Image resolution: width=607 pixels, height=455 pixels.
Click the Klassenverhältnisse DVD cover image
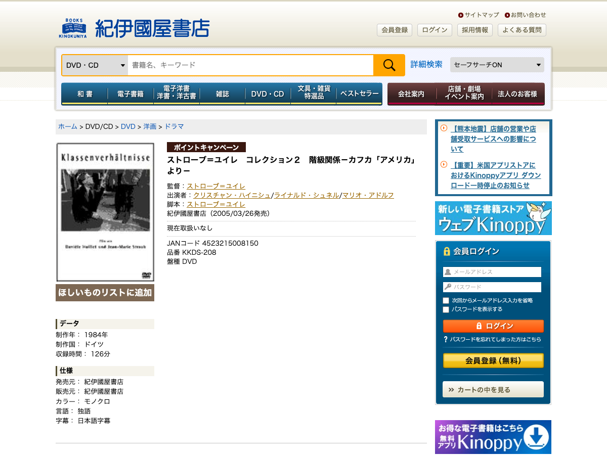pyautogui.click(x=105, y=212)
